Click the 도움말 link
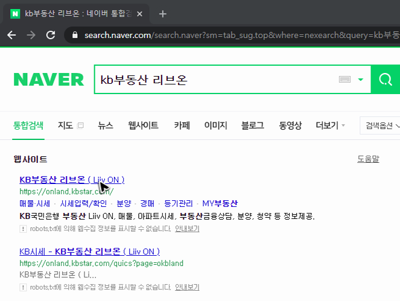Screen dimensions: 400x301 [368, 159]
